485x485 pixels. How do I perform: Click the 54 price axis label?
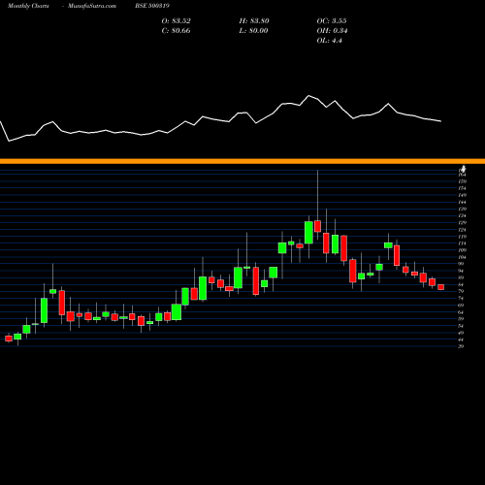tap(461, 326)
